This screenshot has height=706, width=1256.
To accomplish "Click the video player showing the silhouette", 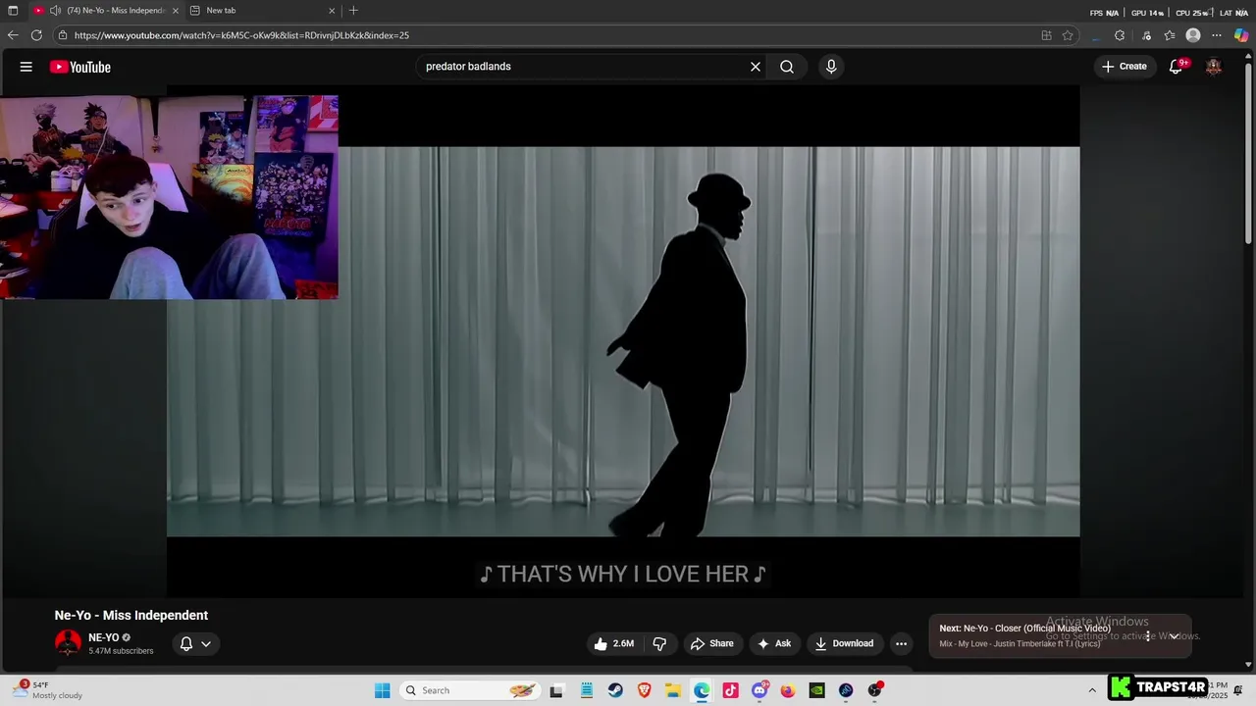I will [623, 341].
